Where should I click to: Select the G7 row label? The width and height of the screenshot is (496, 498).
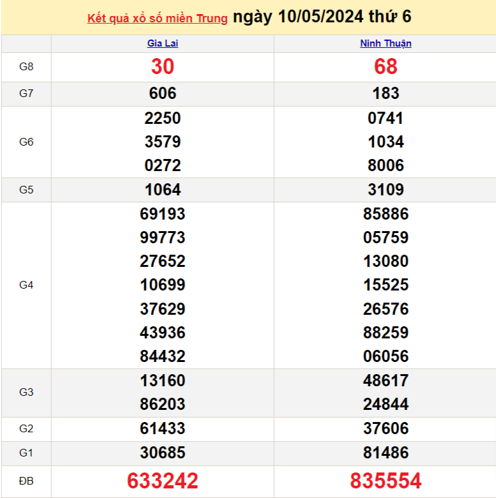tap(26, 93)
